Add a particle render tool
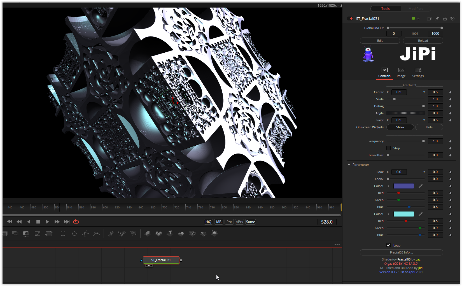The width and height of the screenshot is (462, 286). tap(133, 233)
